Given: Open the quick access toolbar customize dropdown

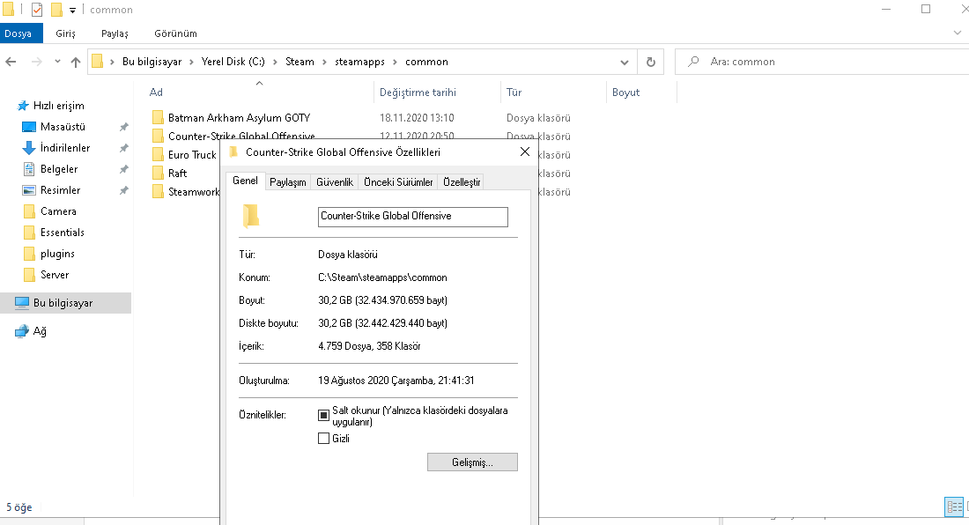Looking at the screenshot, I should click(x=72, y=10).
